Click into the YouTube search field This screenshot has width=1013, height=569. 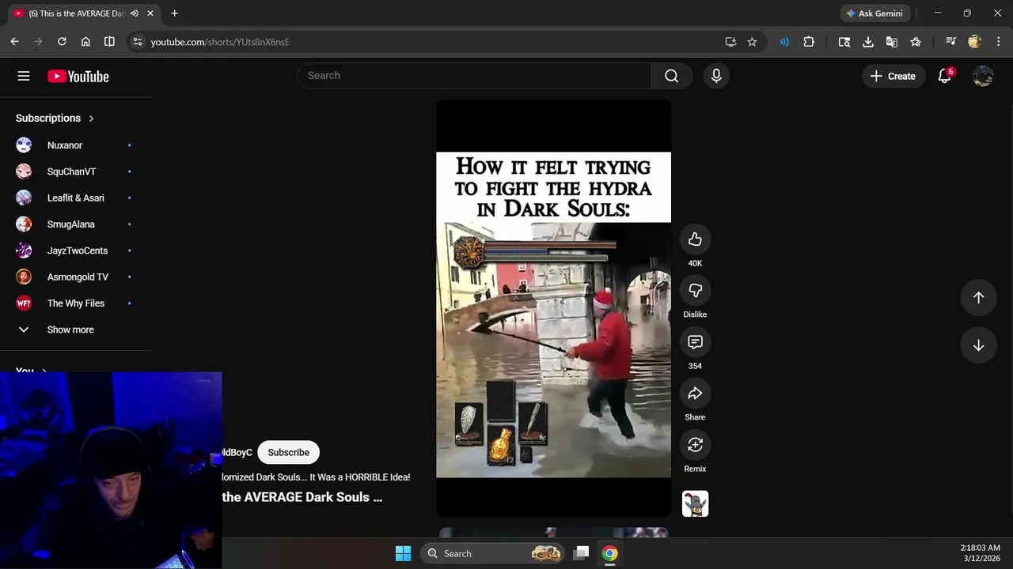click(x=474, y=76)
